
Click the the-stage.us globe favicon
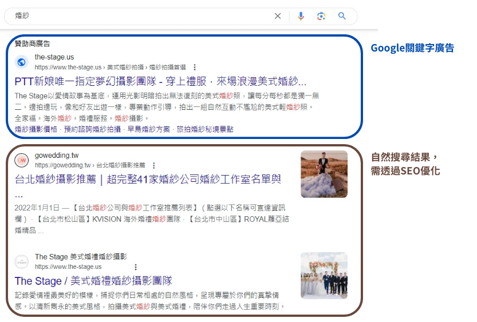click(22, 62)
